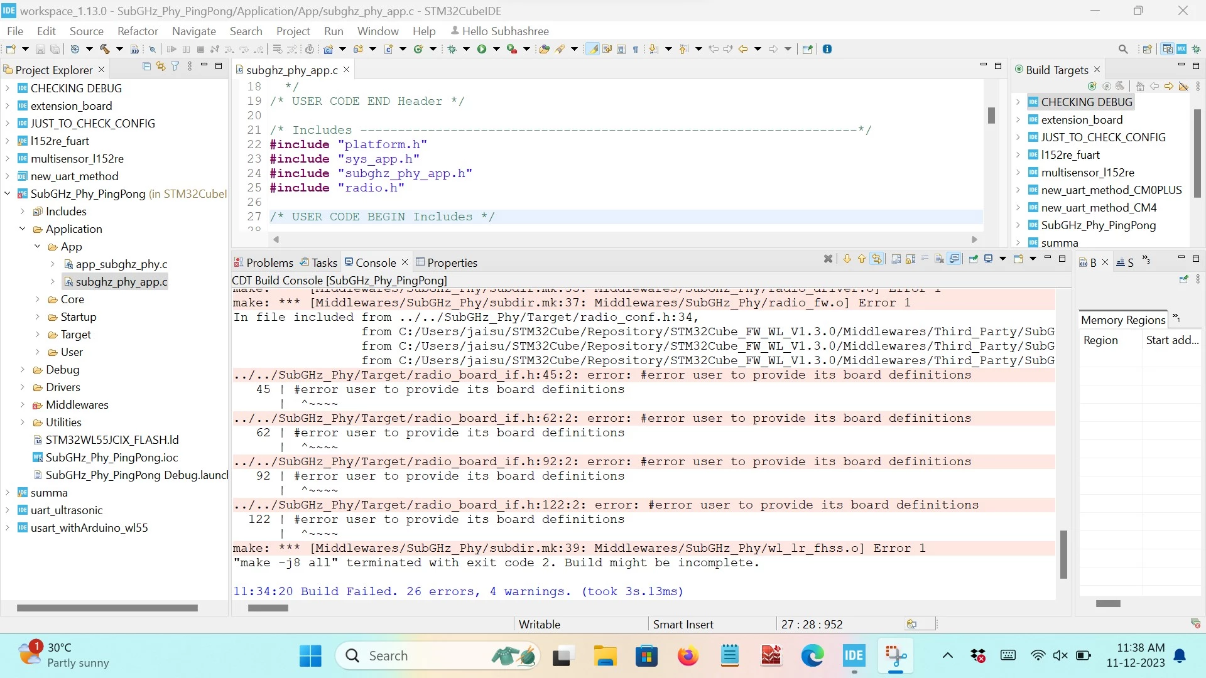The height and width of the screenshot is (678, 1206).
Task: Switch to the Properties tab
Action: coord(447,262)
